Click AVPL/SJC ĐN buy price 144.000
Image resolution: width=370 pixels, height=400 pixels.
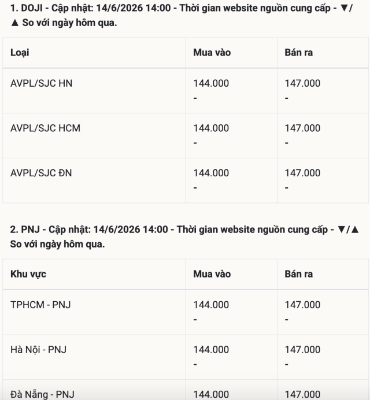tap(211, 173)
